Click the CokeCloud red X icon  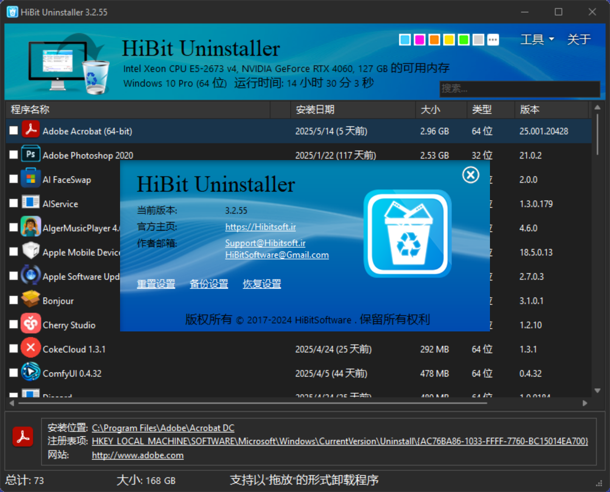[x=31, y=349]
